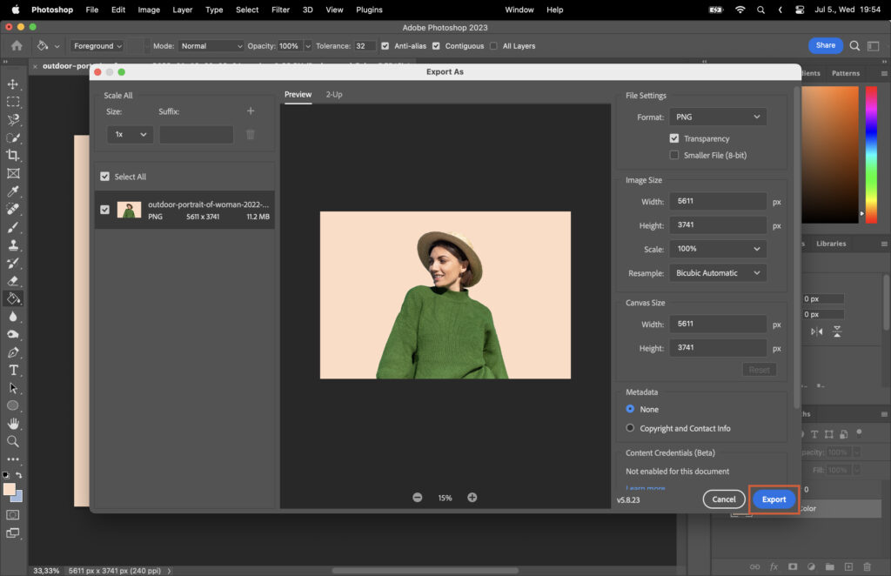Select the Hand tool

(12, 423)
